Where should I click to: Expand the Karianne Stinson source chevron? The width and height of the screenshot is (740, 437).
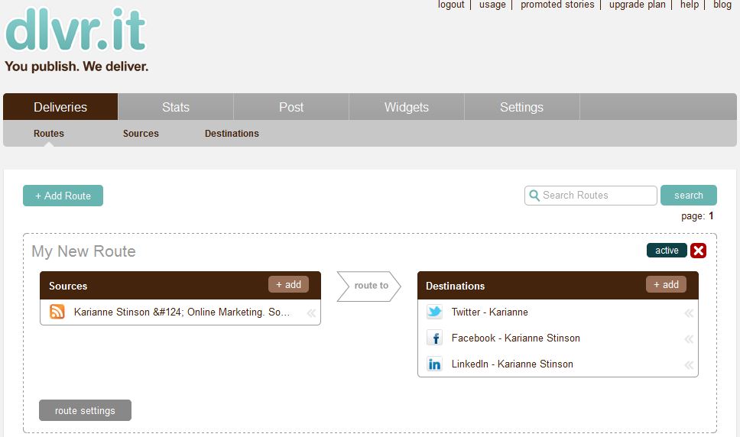pos(311,312)
